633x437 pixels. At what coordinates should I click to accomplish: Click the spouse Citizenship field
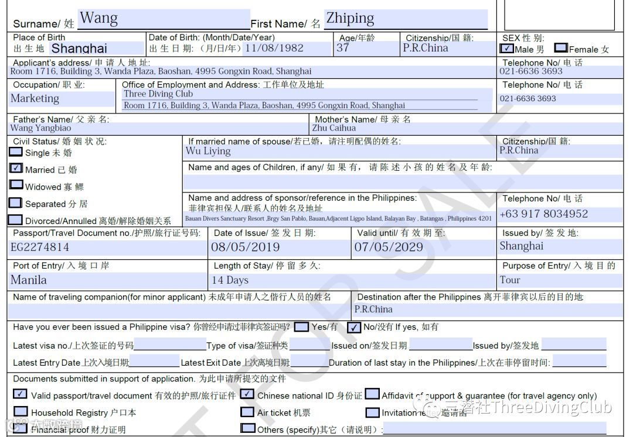(560, 151)
